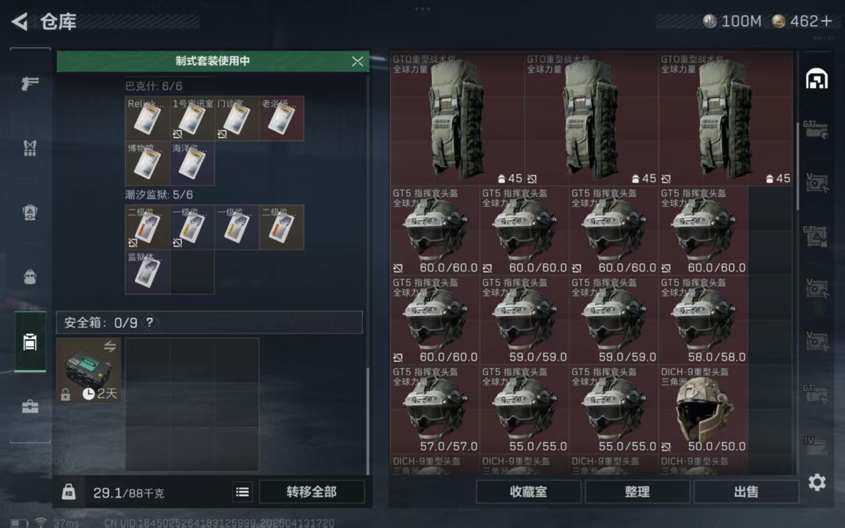Close the 制式套装使用中 banner

tap(357, 61)
